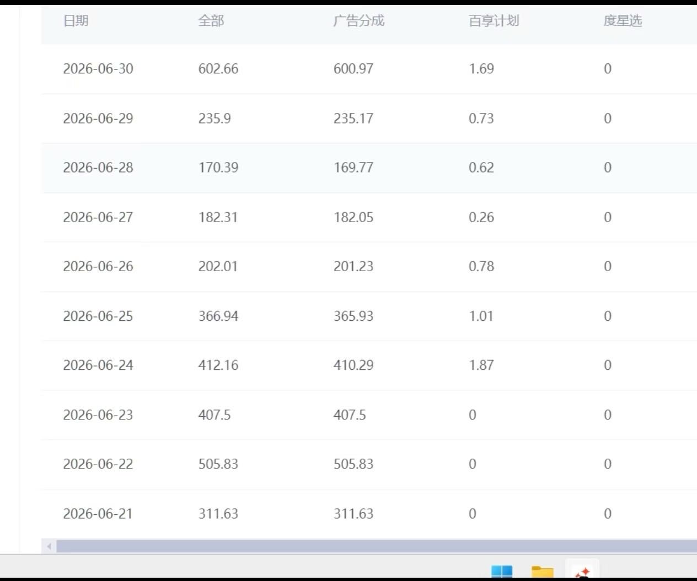Image resolution: width=697 pixels, height=581 pixels.
Task: Click 广告分成 value in 2026-06-21 row
Action: point(353,514)
